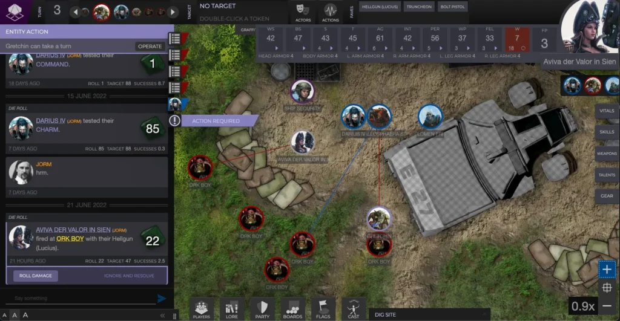Select the Gretchin token on map
This screenshot has height=321, width=620.
click(x=379, y=218)
